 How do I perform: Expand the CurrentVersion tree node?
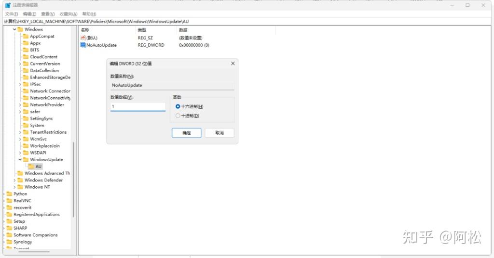coord(20,64)
